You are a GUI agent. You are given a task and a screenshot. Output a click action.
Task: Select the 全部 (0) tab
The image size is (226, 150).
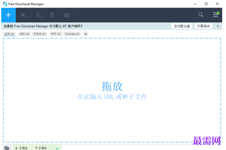[9, 34]
